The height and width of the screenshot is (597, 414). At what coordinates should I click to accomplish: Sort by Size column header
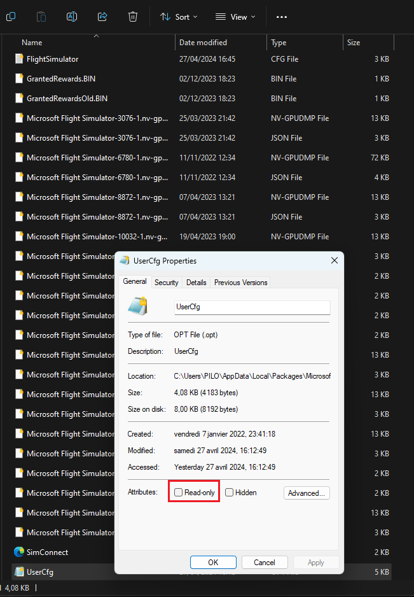click(354, 43)
